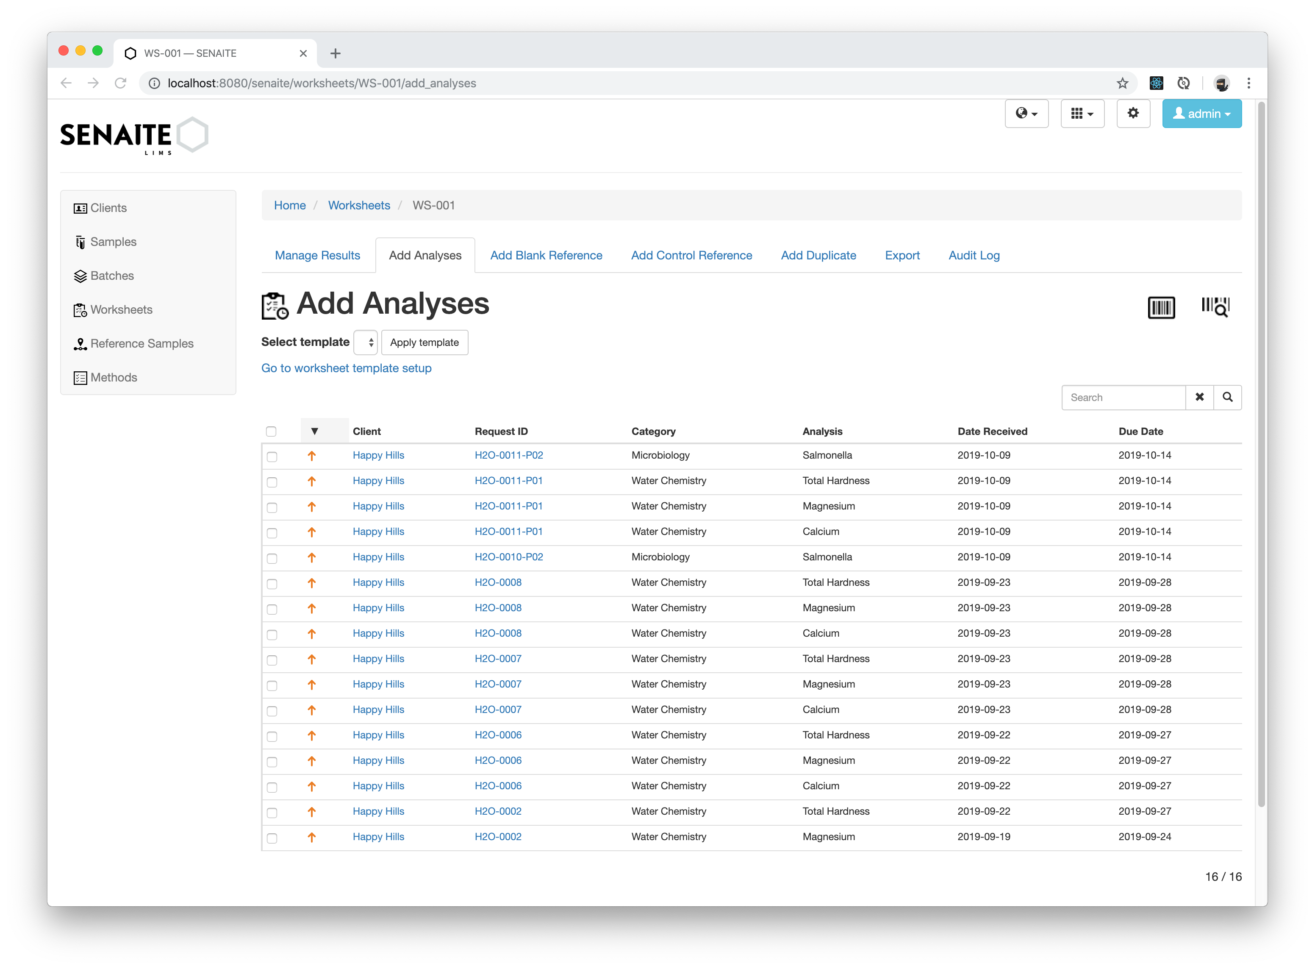The width and height of the screenshot is (1315, 969).
Task: Click the clear search X icon
Action: coord(1198,397)
